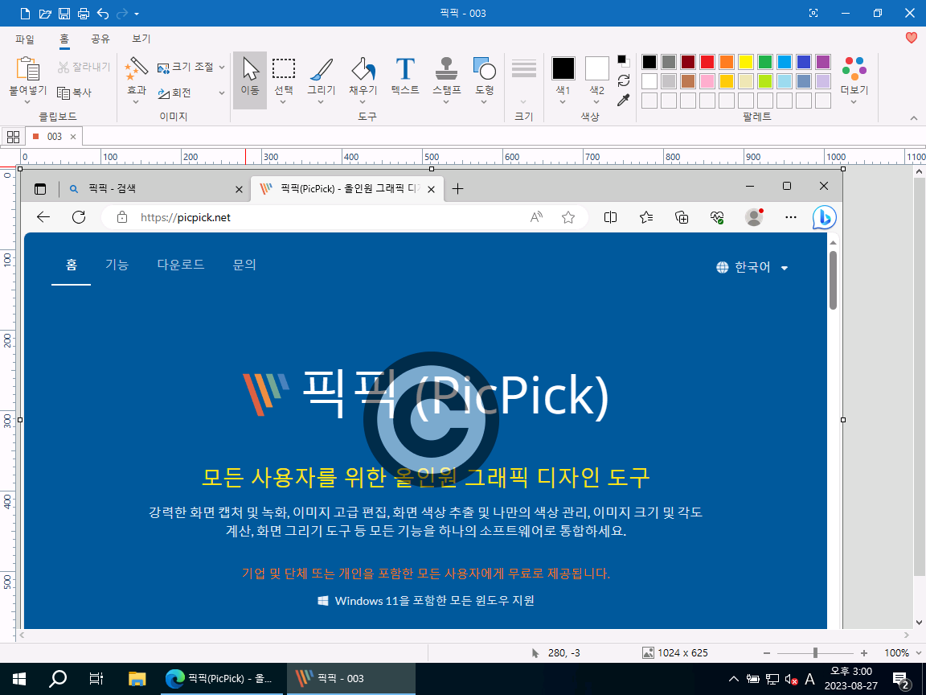Click the red heart icon
This screenshot has width=926, height=695.
tap(912, 38)
